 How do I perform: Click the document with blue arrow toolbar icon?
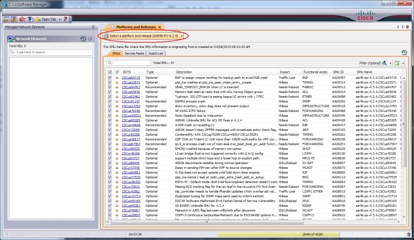click(30, 19)
